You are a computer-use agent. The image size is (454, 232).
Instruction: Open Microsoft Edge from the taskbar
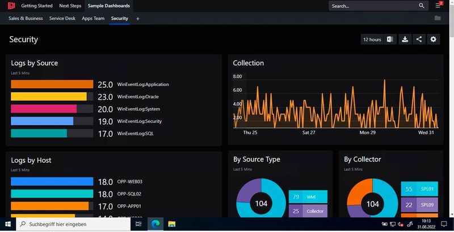(155, 224)
